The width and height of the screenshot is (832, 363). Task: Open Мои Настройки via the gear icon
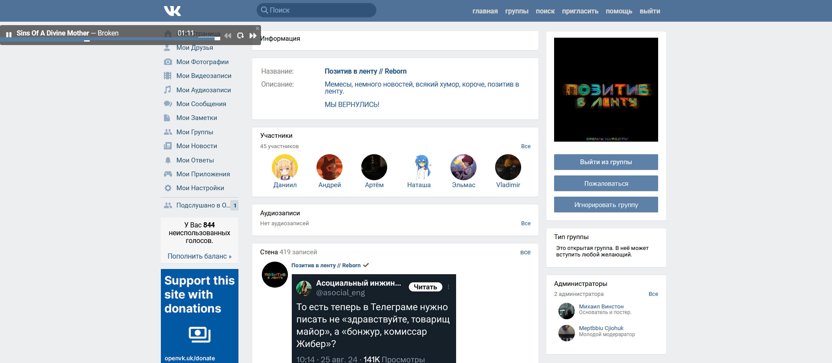click(x=168, y=188)
